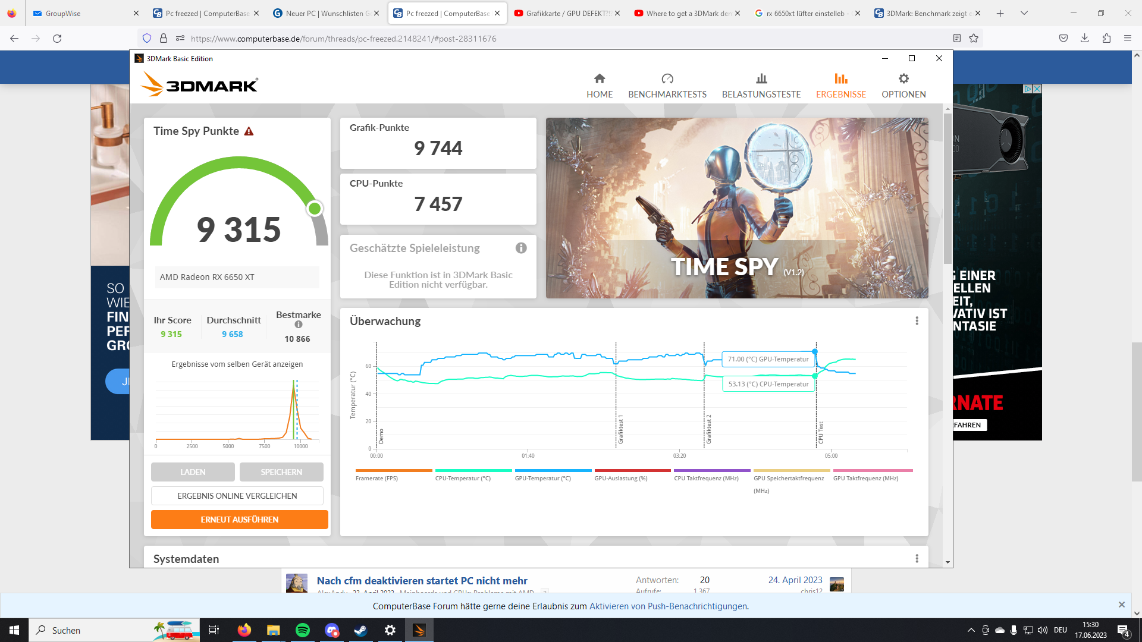Viewport: 1142px width, 642px height.
Task: Click ERNEUT AUSFÜHREN to rerun benchmark
Action: tap(240, 520)
